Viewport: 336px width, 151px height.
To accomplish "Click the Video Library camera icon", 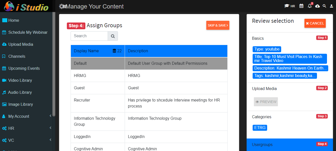I will pyautogui.click(x=4, y=80).
